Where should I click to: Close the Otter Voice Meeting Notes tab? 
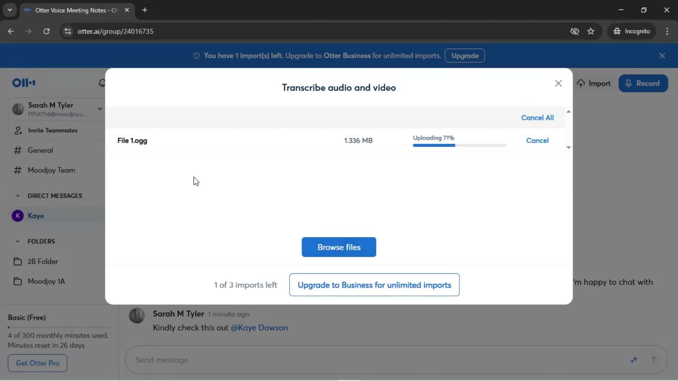click(127, 10)
